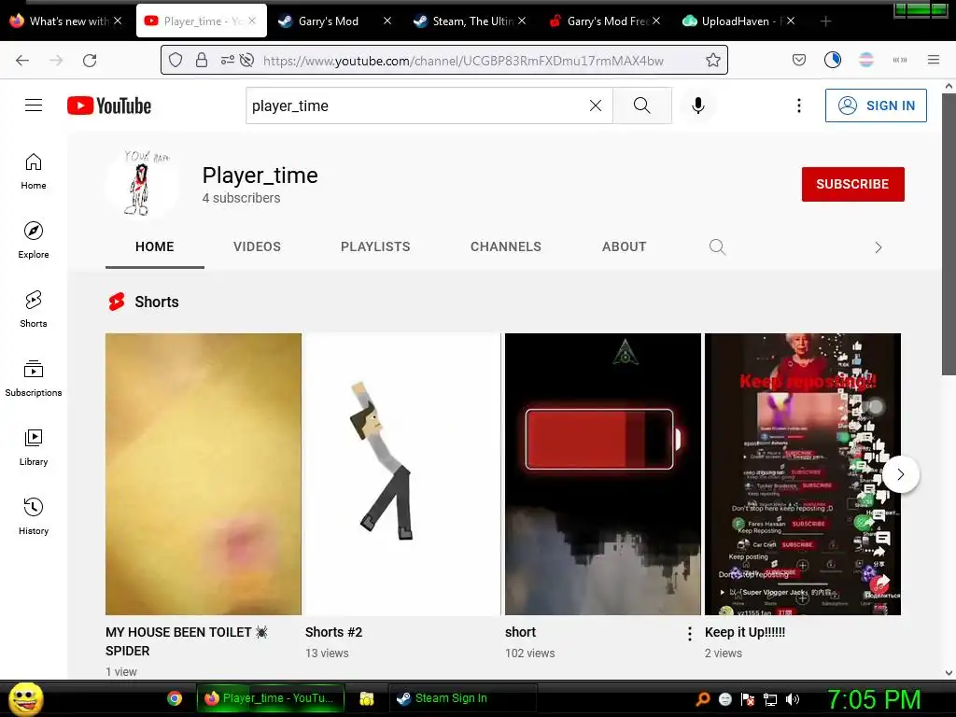This screenshot has width=956, height=717.
Task: Switch to the ABOUT tab
Action: [x=625, y=246]
